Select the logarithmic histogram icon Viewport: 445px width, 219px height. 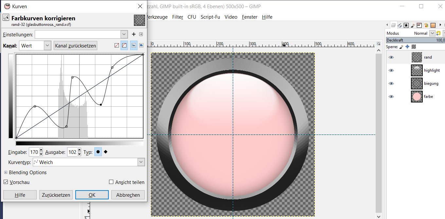point(141,46)
